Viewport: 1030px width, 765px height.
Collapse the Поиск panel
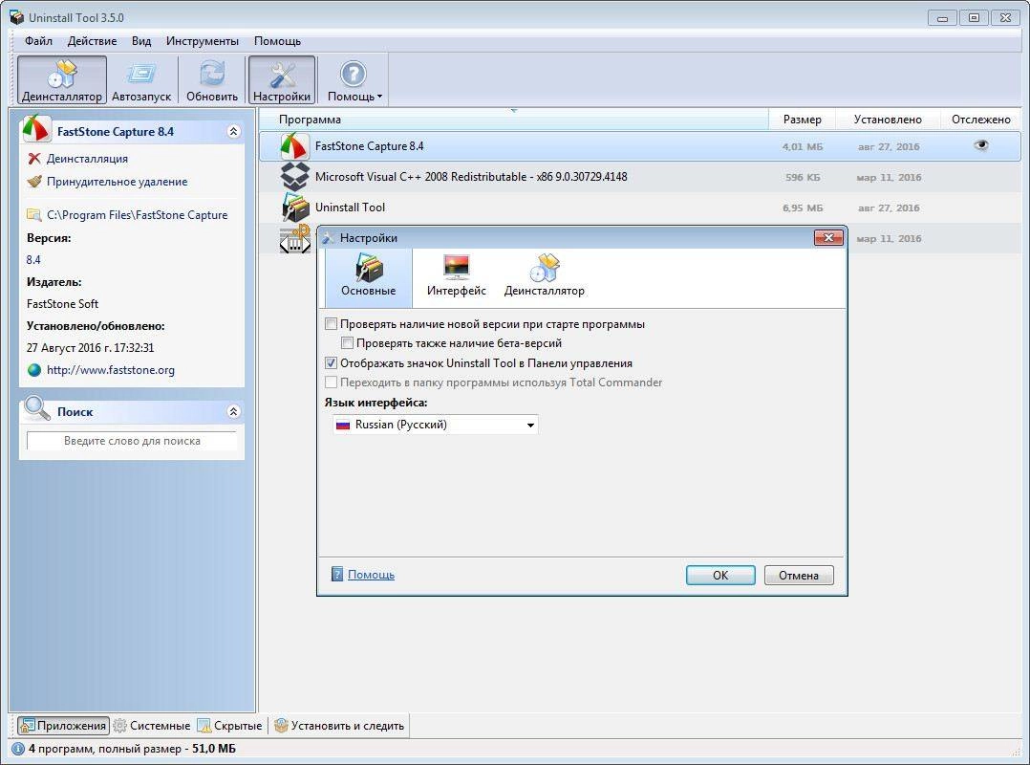233,411
